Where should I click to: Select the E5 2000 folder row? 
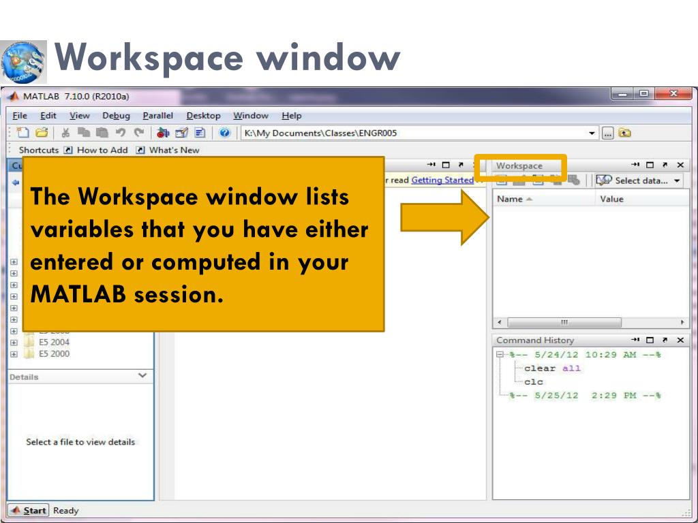54,354
